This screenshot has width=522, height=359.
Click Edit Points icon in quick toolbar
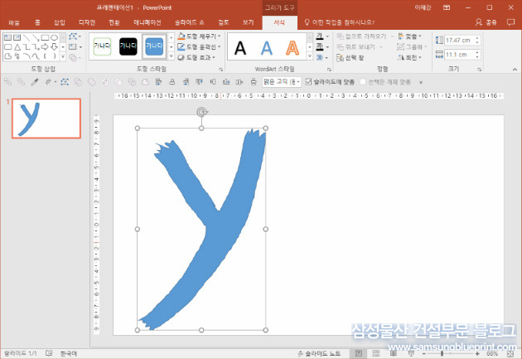[x=65, y=82]
